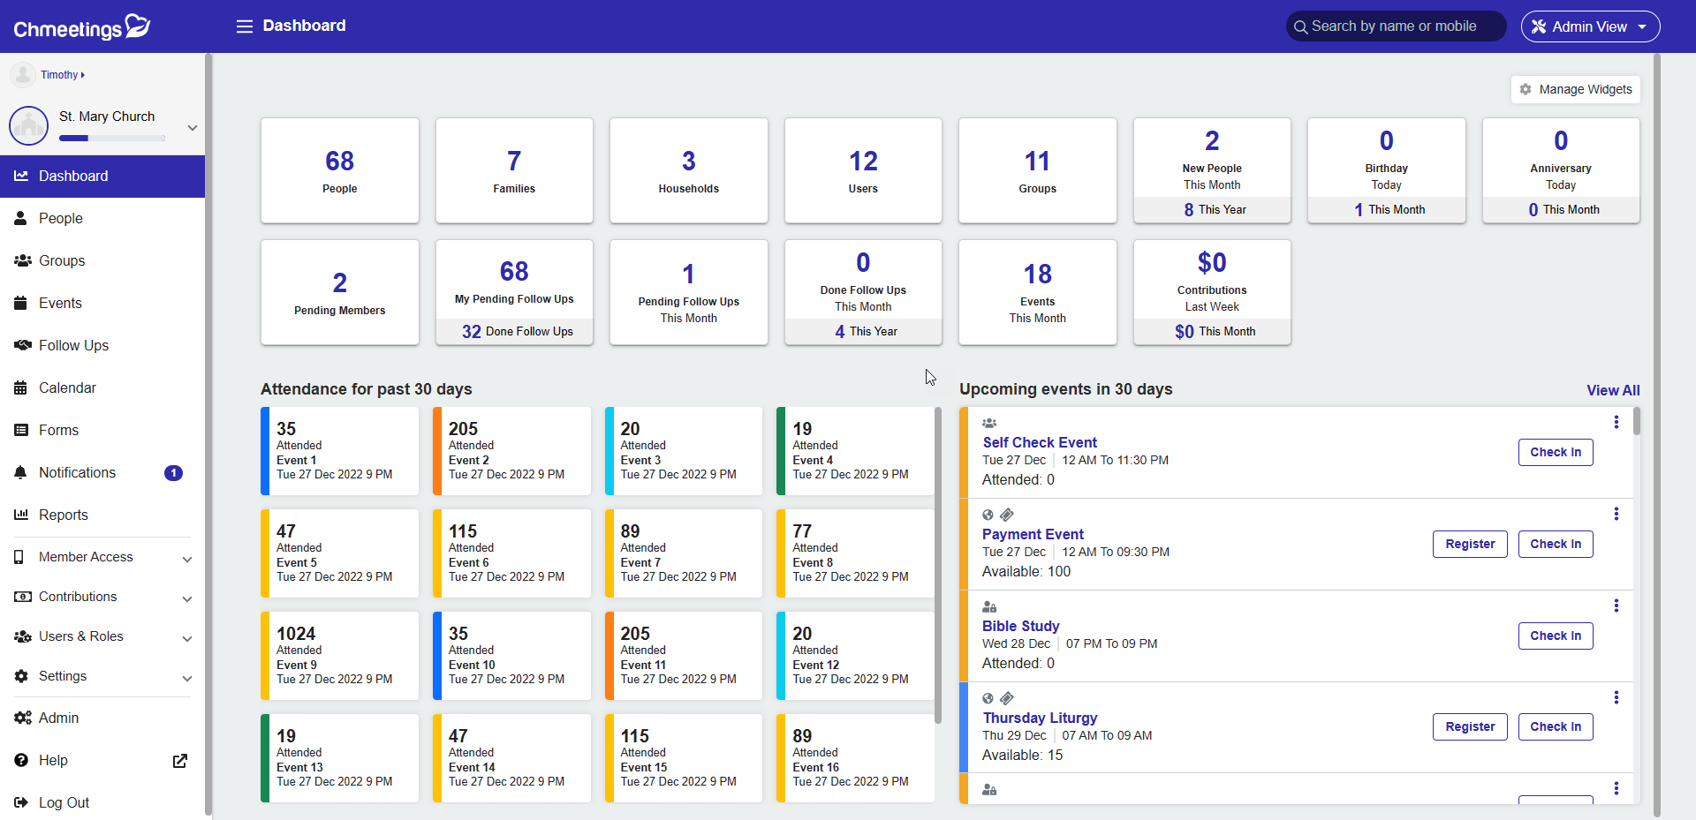Check in to Thursday Liturgy
This screenshot has width=1696, height=820.
coord(1556,726)
